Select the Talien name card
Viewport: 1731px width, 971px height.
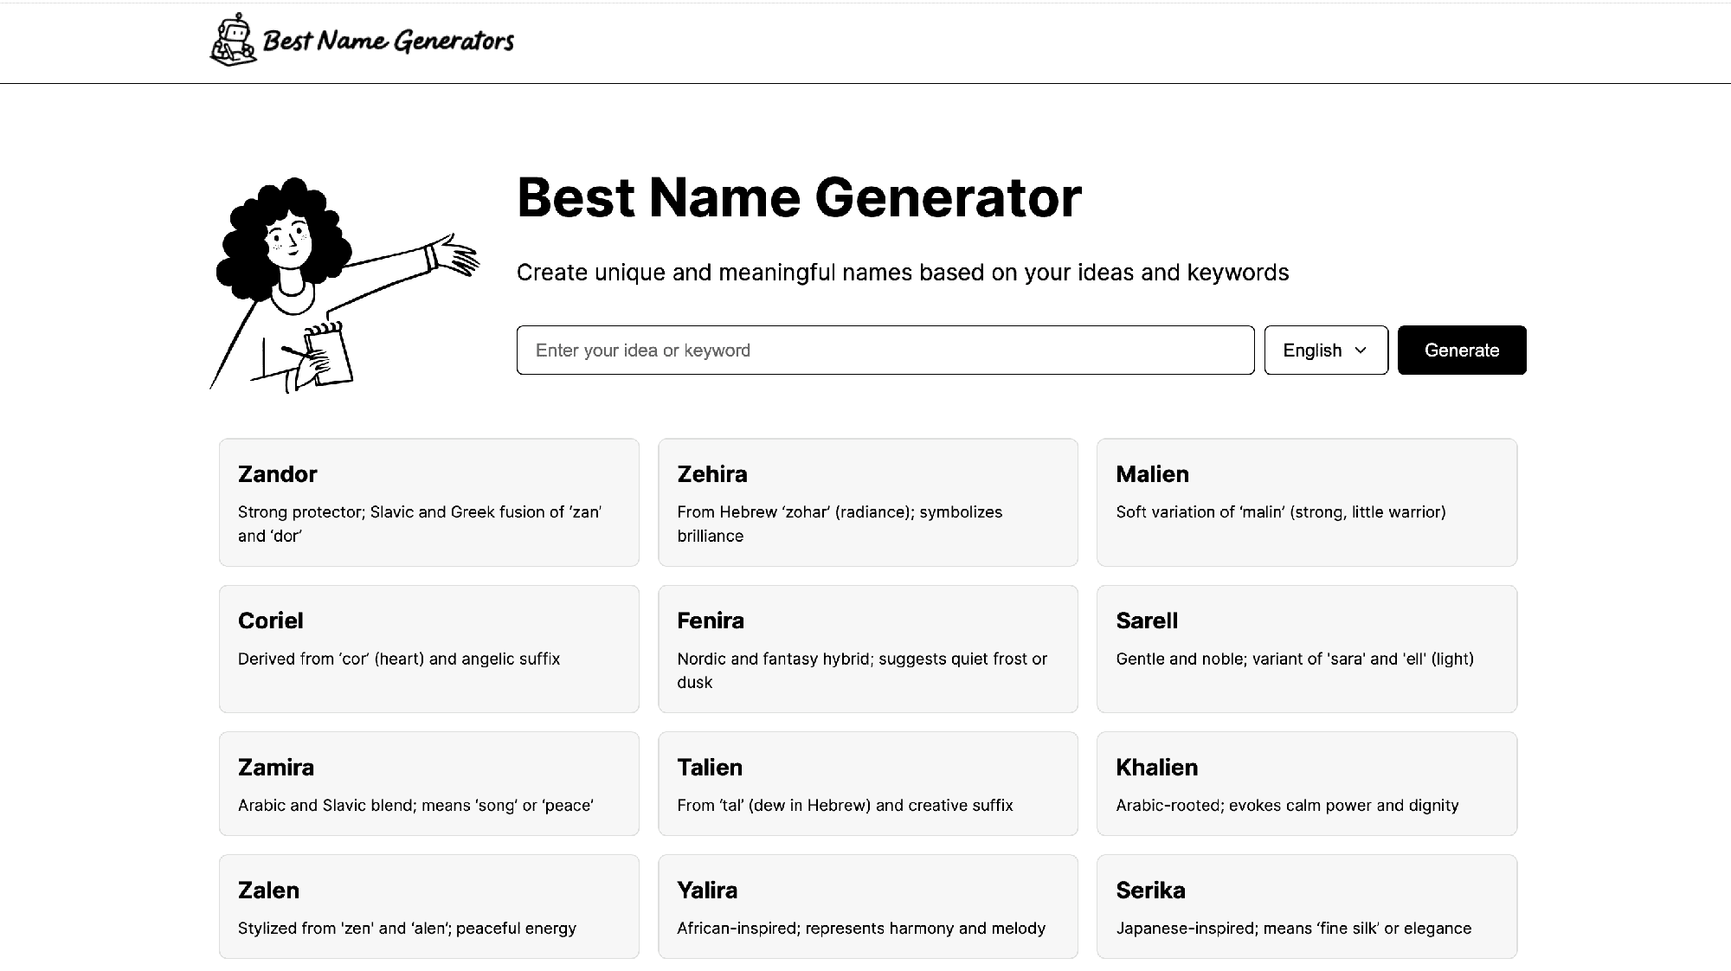868,783
